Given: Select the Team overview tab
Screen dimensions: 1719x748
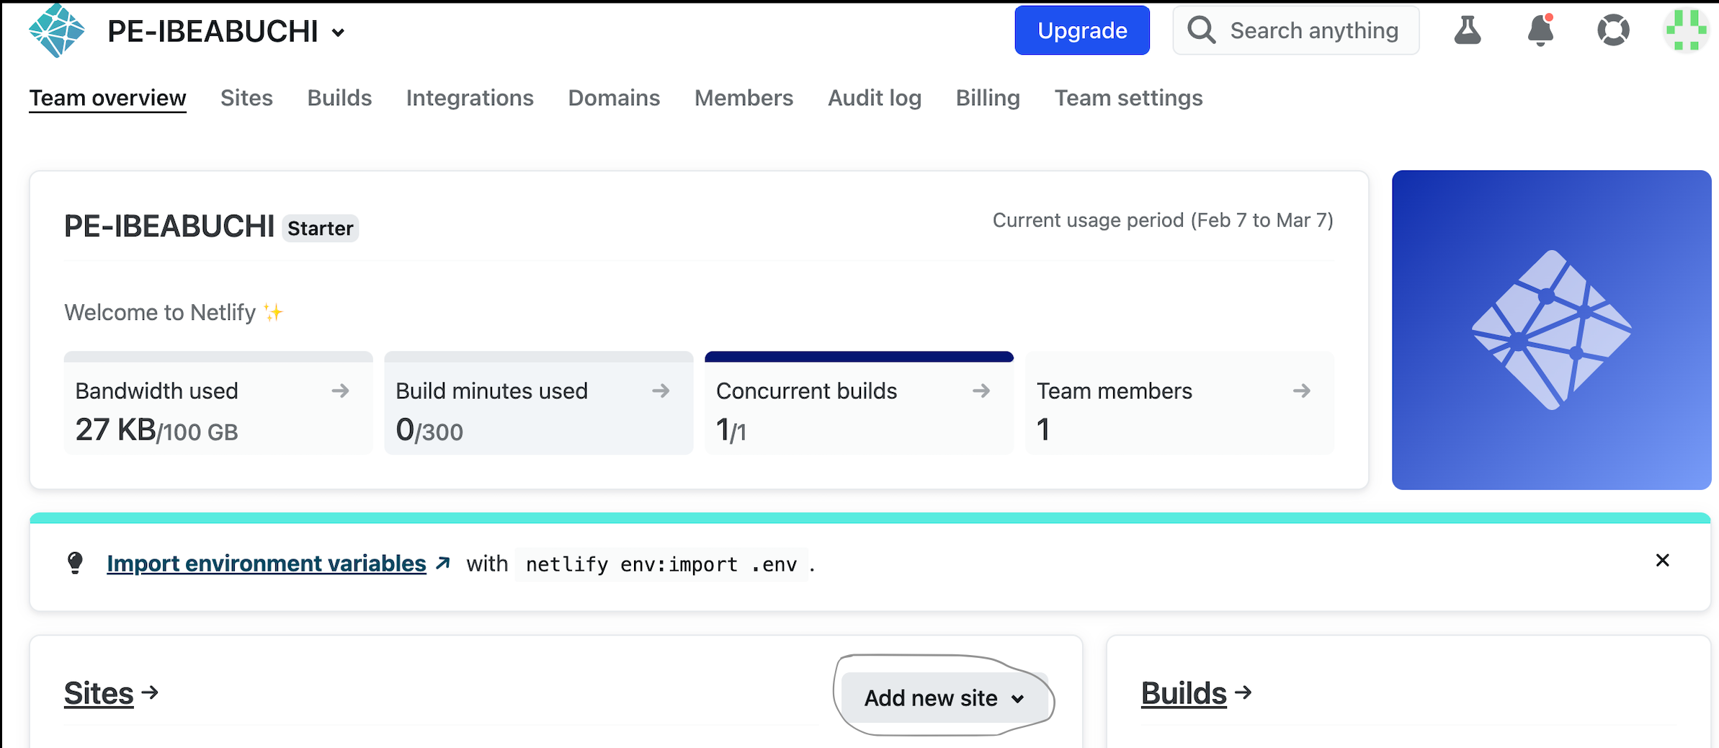Looking at the screenshot, I should pos(107,98).
